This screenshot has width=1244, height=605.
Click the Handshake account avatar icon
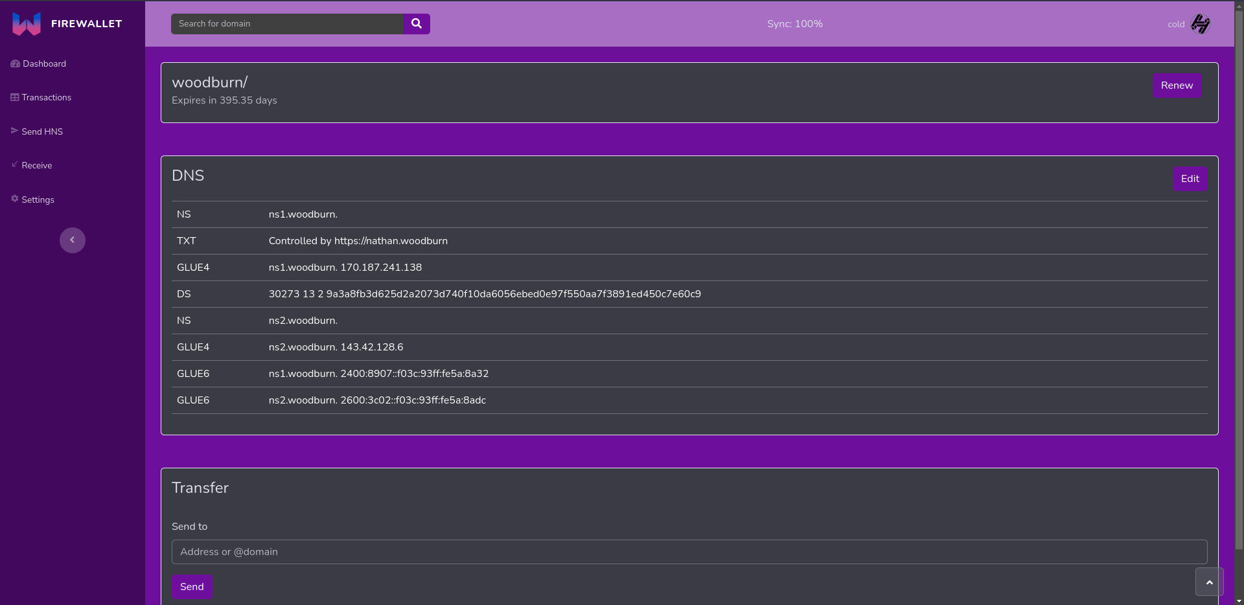click(1200, 23)
